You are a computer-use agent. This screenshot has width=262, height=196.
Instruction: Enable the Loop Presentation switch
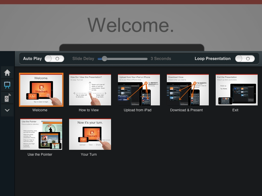(x=245, y=59)
